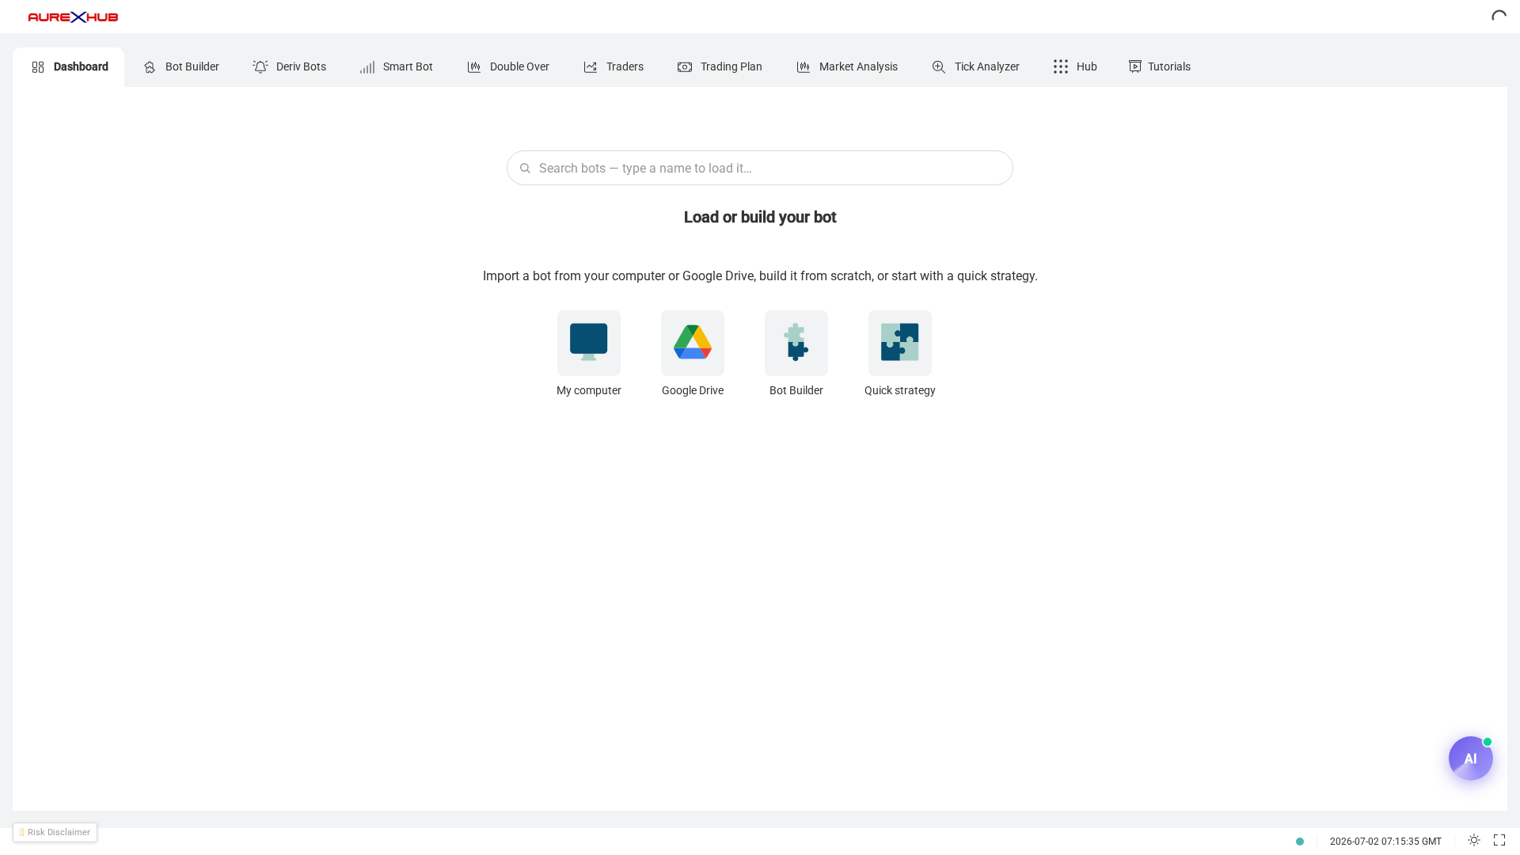The width and height of the screenshot is (1520, 855).
Task: Enter fullscreen mode via footer icon
Action: tap(1499, 840)
